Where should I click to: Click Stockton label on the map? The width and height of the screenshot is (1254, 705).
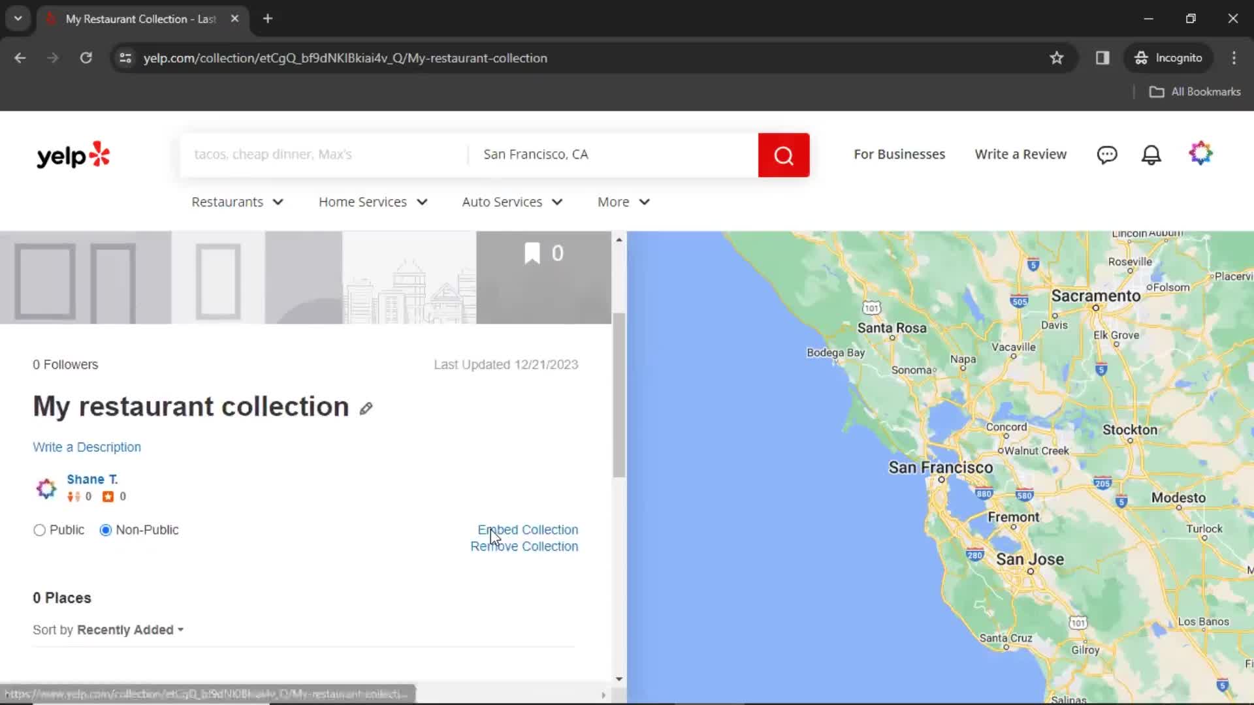pos(1129,430)
